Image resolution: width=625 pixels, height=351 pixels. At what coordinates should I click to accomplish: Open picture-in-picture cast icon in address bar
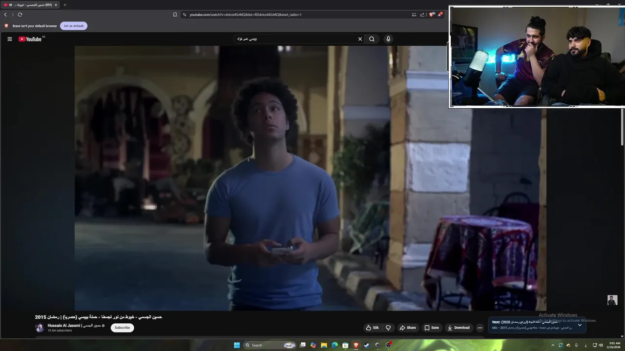(x=414, y=15)
